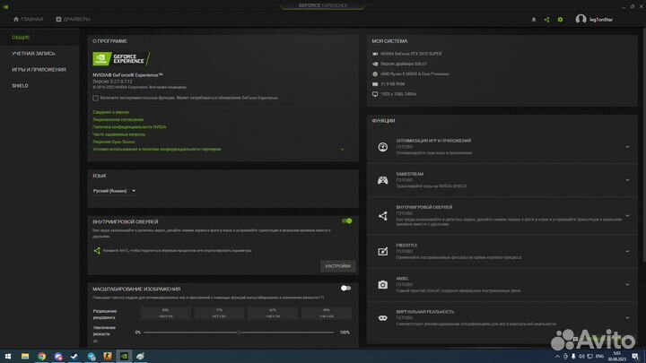The image size is (646, 363).
Task: Expand the partner privacy terms chevron
Action: 343,150
